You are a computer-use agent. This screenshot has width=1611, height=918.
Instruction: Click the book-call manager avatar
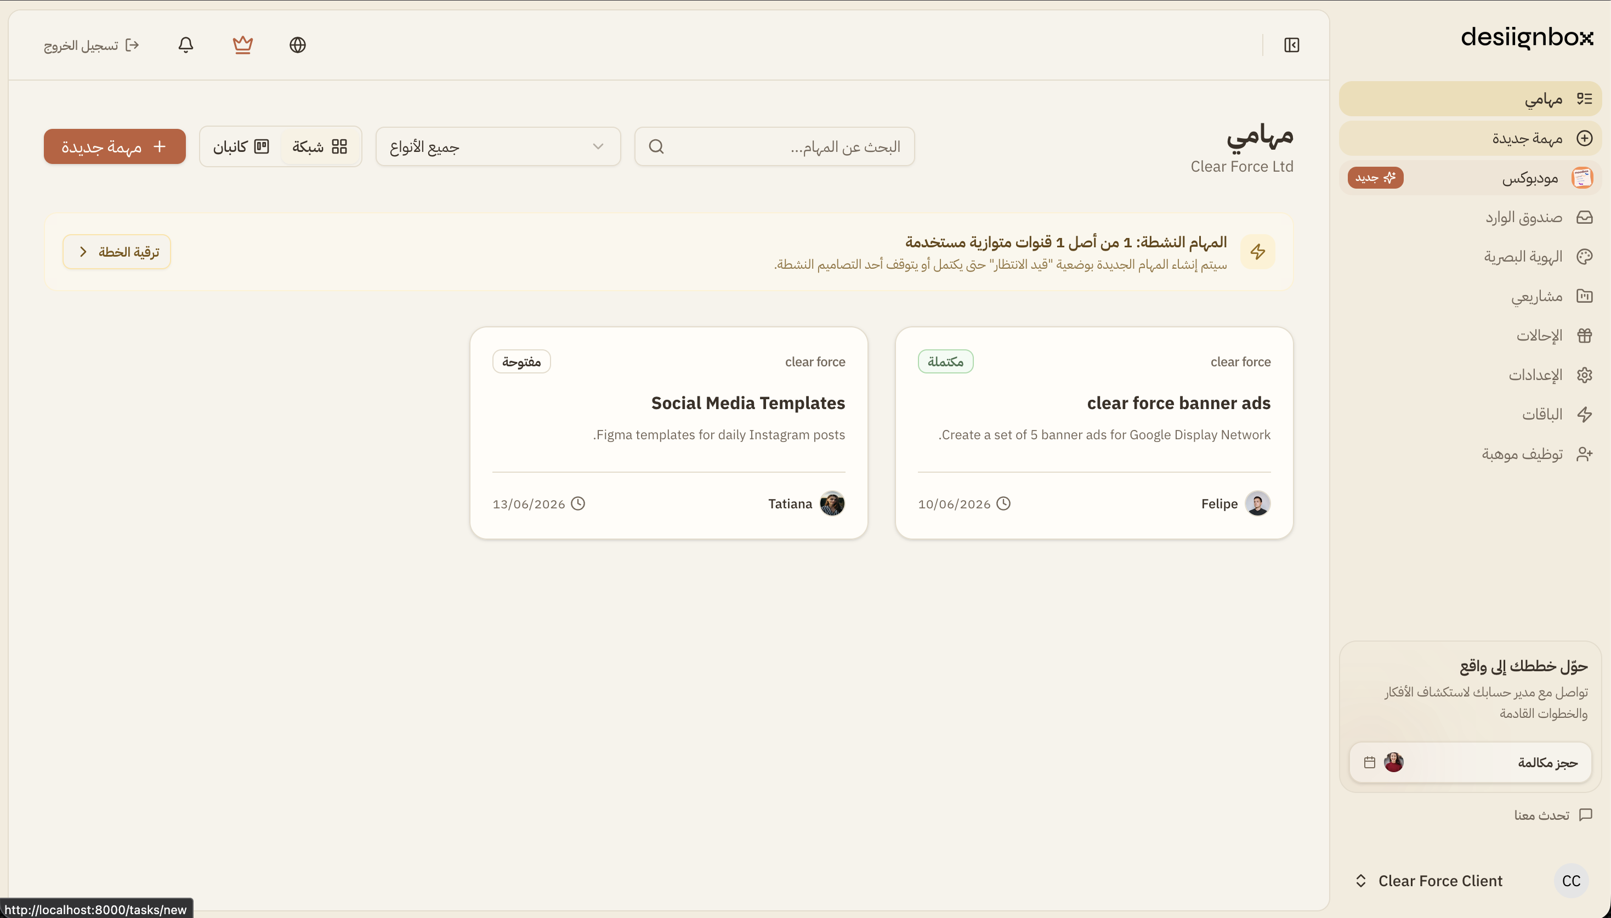[1393, 762]
